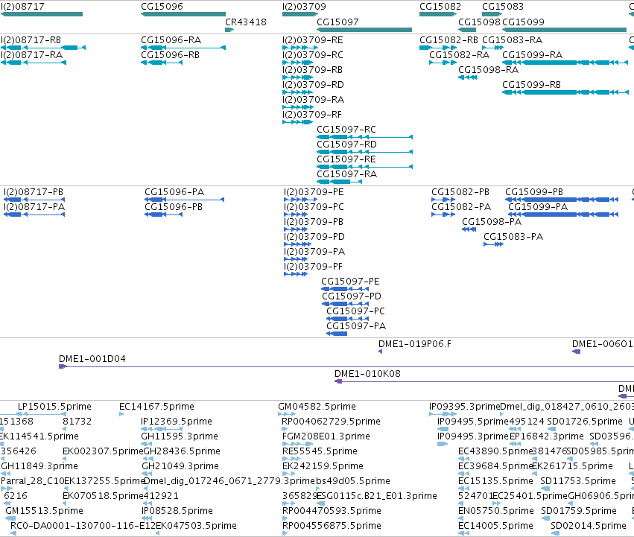
Task: Click EST EC14167.5prime
Action: tap(121, 414)
